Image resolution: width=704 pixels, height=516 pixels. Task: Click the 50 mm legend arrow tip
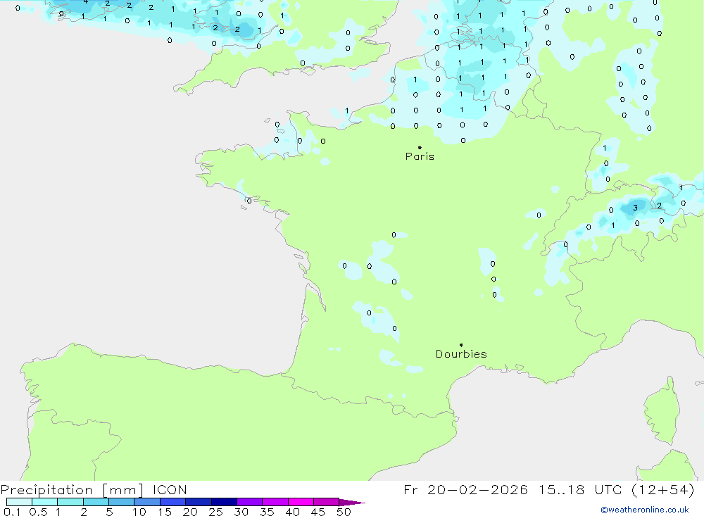pyautogui.click(x=352, y=503)
